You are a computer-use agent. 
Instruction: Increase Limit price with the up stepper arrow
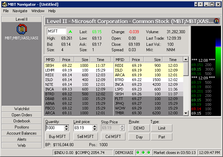(x=95, y=126)
